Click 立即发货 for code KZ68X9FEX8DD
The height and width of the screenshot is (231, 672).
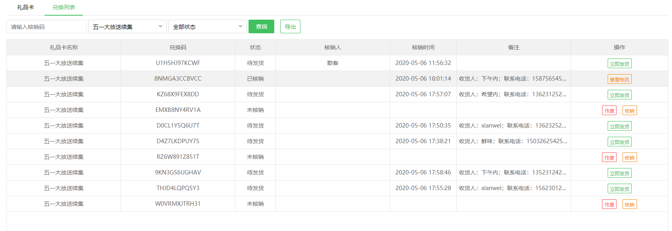619,95
